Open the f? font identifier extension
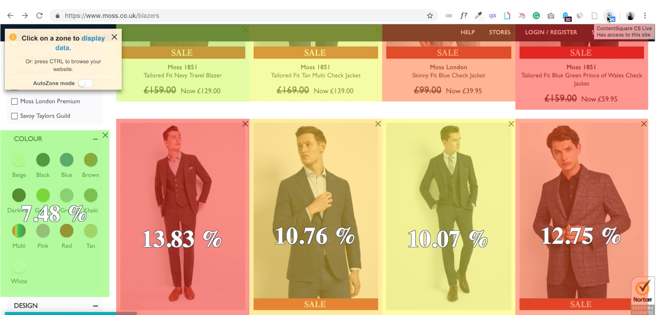 pos(463,15)
